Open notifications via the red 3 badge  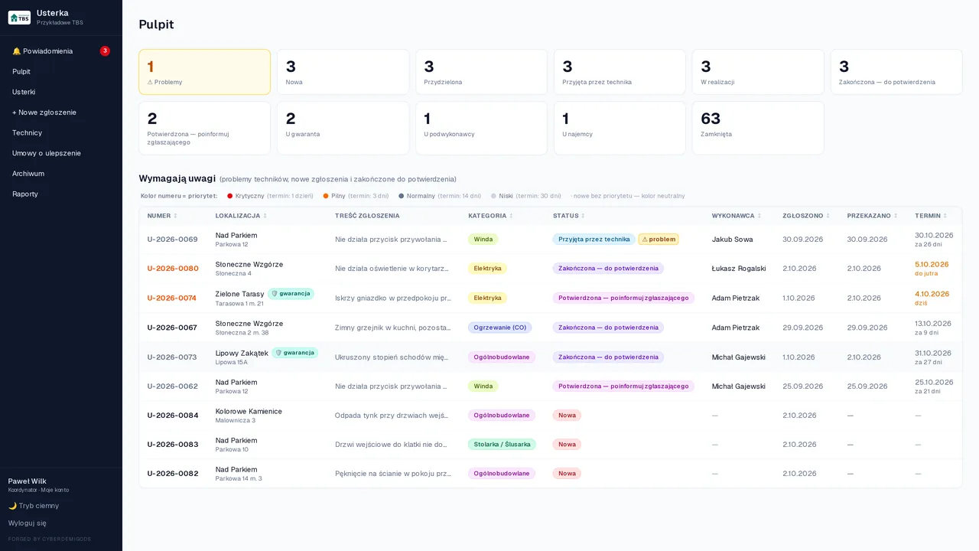(105, 51)
